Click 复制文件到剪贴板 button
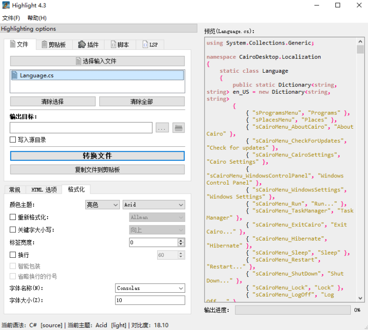This screenshot has height=330, width=368. click(97, 170)
